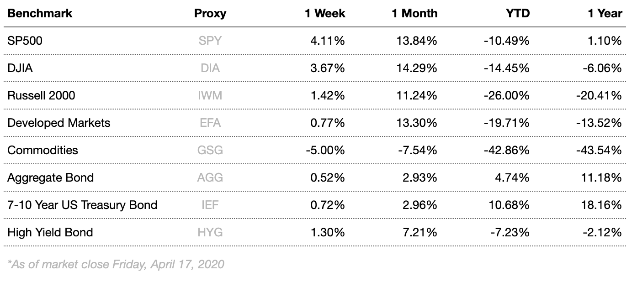Select the SP500 benchmark row label
The width and height of the screenshot is (637, 282).
(25, 41)
